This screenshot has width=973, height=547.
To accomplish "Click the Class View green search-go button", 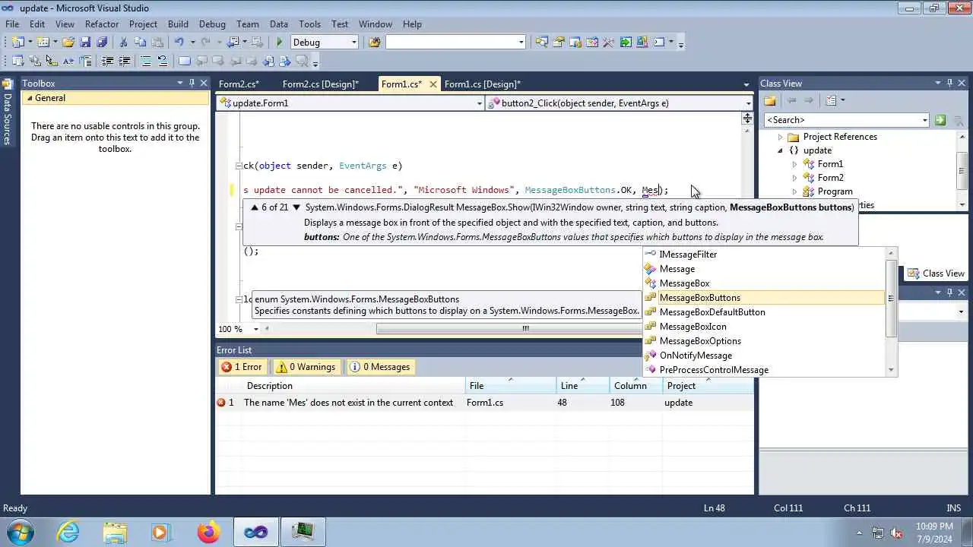I will tap(940, 120).
